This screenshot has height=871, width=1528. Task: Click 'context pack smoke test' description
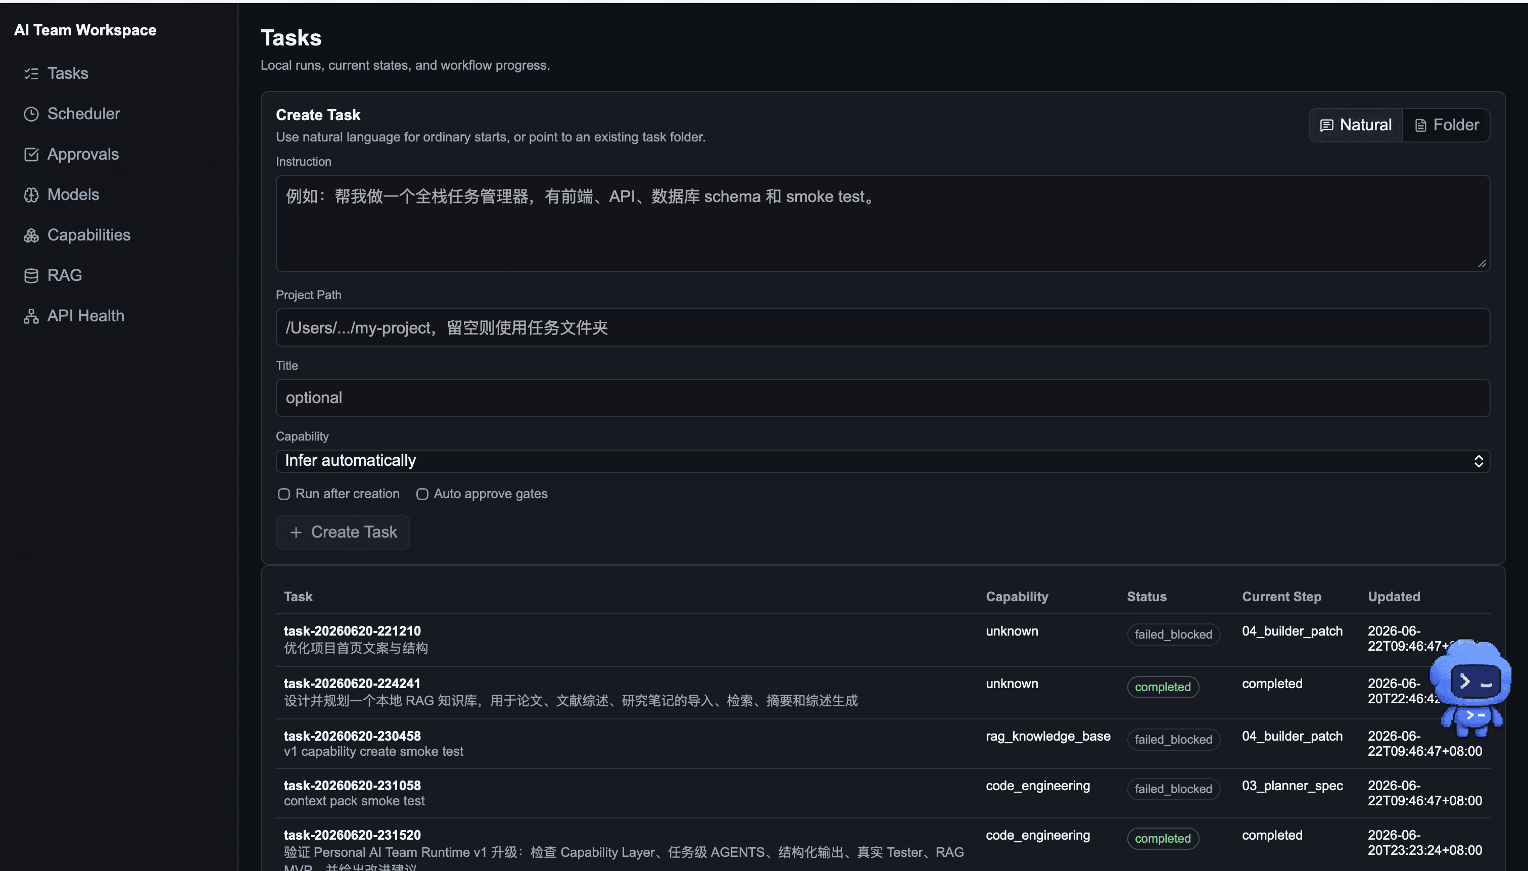coord(354,802)
